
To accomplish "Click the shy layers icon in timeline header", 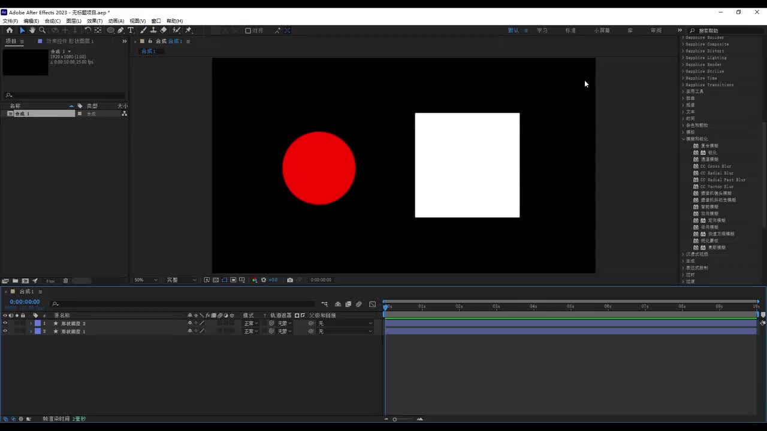I will [338, 304].
